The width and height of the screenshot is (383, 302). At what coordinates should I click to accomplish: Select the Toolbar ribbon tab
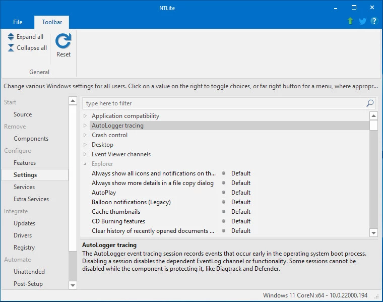[x=52, y=22]
